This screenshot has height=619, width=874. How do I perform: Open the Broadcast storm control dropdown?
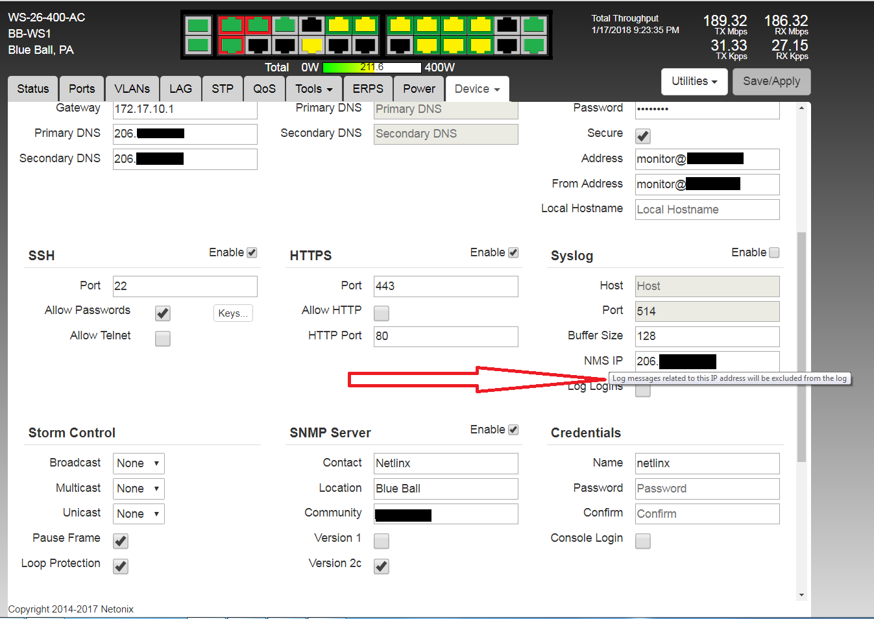(x=138, y=463)
